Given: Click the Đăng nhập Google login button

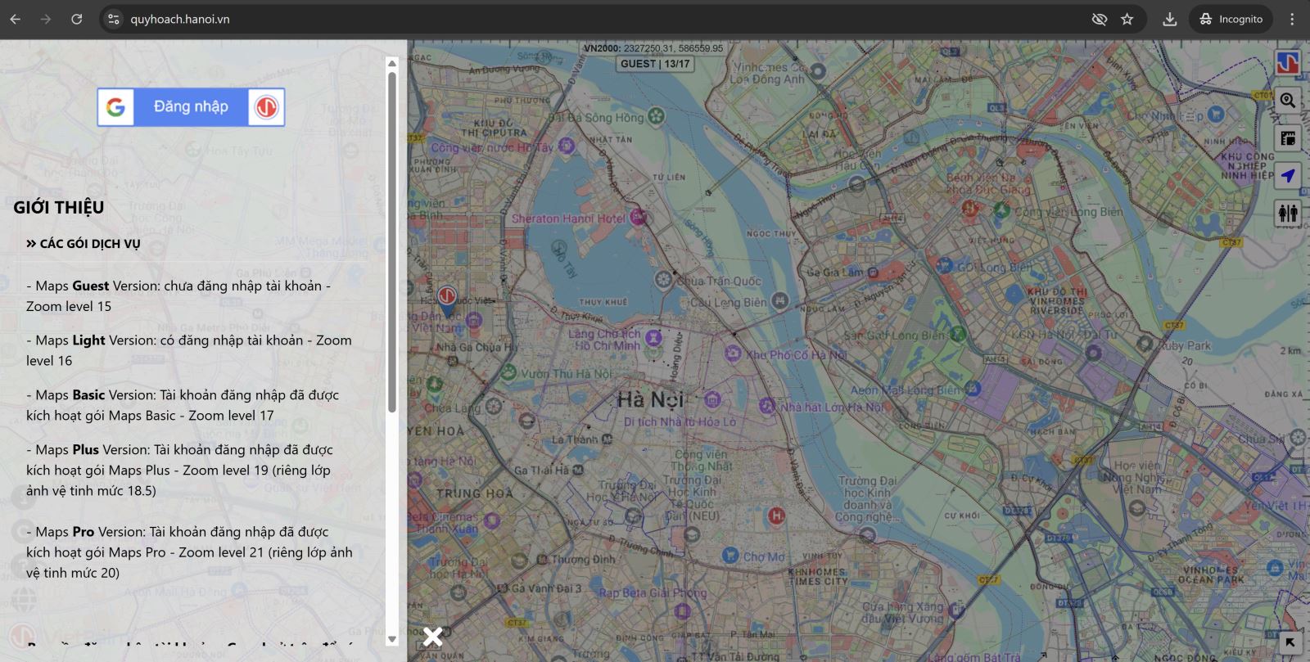Looking at the screenshot, I should tap(191, 107).
